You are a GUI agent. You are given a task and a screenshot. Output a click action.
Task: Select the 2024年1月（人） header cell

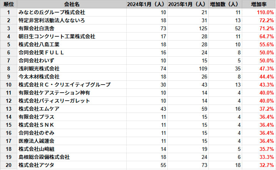[145, 4]
